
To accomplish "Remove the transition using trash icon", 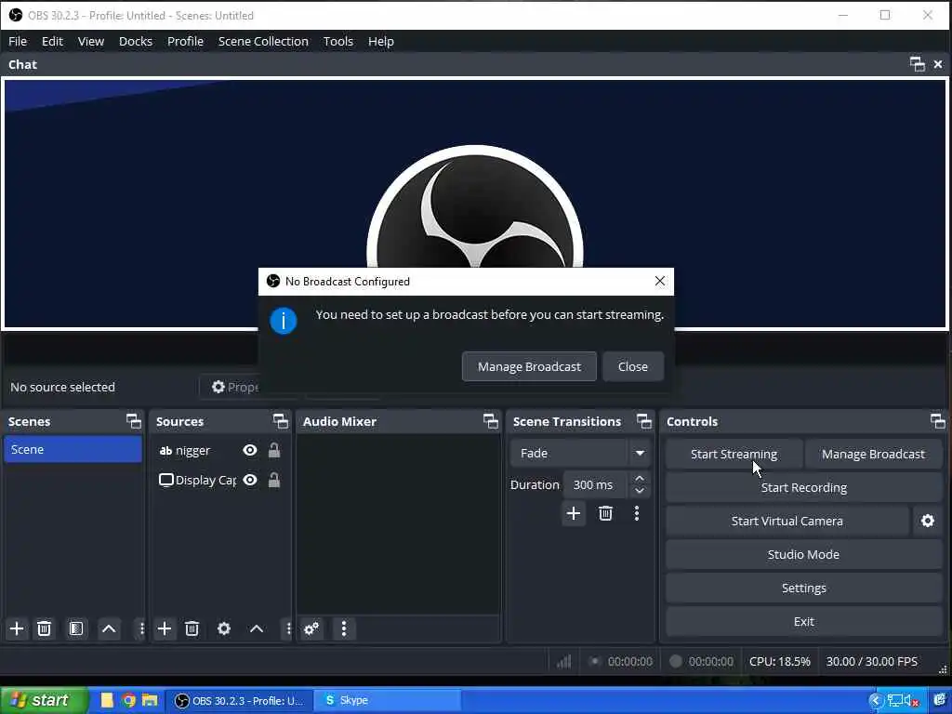I will pos(605,513).
